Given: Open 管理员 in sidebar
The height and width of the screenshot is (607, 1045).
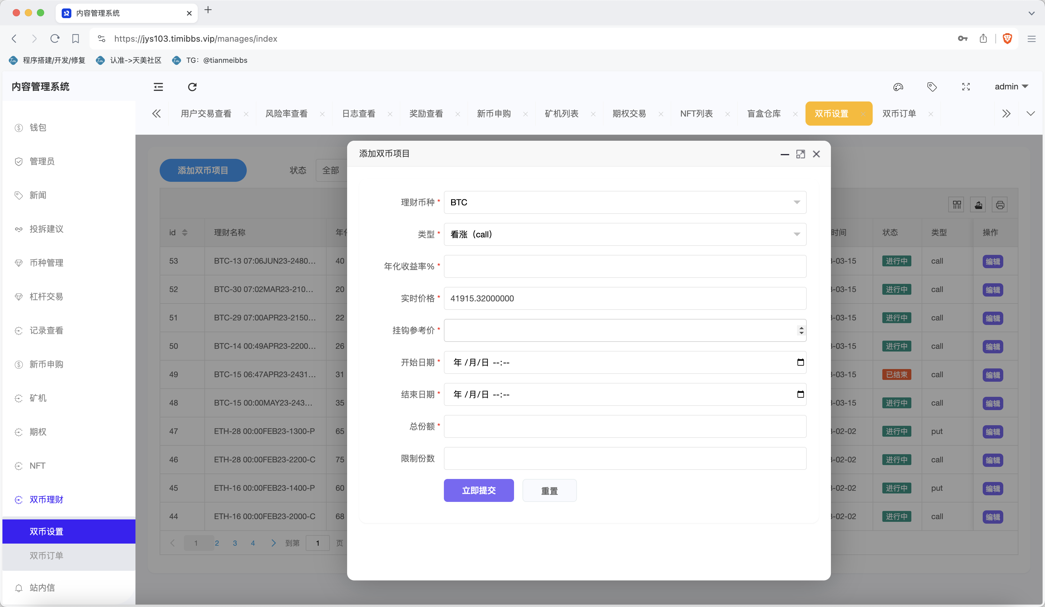Looking at the screenshot, I should coord(69,162).
